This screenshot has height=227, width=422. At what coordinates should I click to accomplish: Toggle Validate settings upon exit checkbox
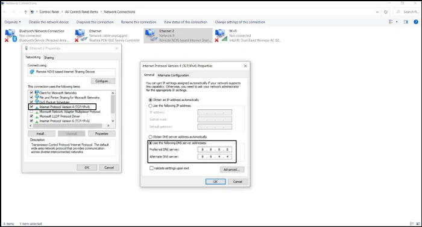click(151, 168)
